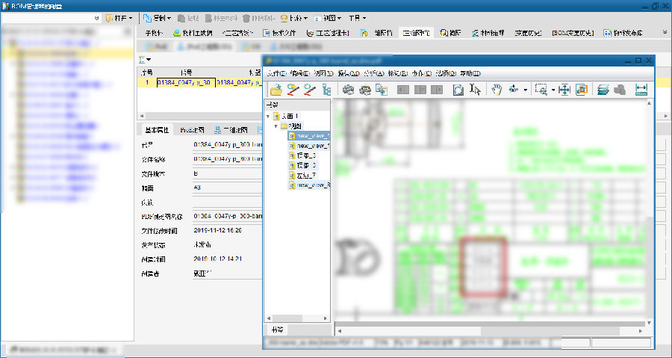This screenshot has width=672, height=358.
Task: Click the open folder icon in viewer toolbar
Action: [x=276, y=90]
